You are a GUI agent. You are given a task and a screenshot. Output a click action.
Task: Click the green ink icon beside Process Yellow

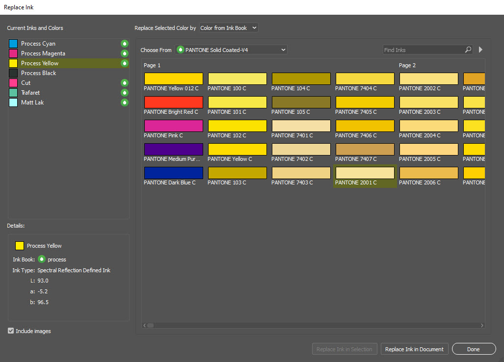[x=124, y=63]
